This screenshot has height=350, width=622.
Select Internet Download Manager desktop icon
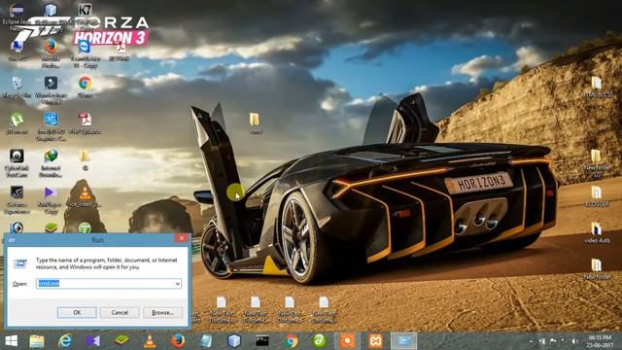point(51,162)
